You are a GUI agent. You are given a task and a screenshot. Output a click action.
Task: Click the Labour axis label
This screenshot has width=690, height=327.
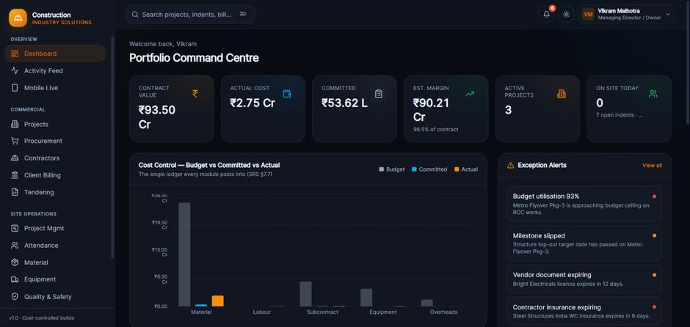(262, 312)
